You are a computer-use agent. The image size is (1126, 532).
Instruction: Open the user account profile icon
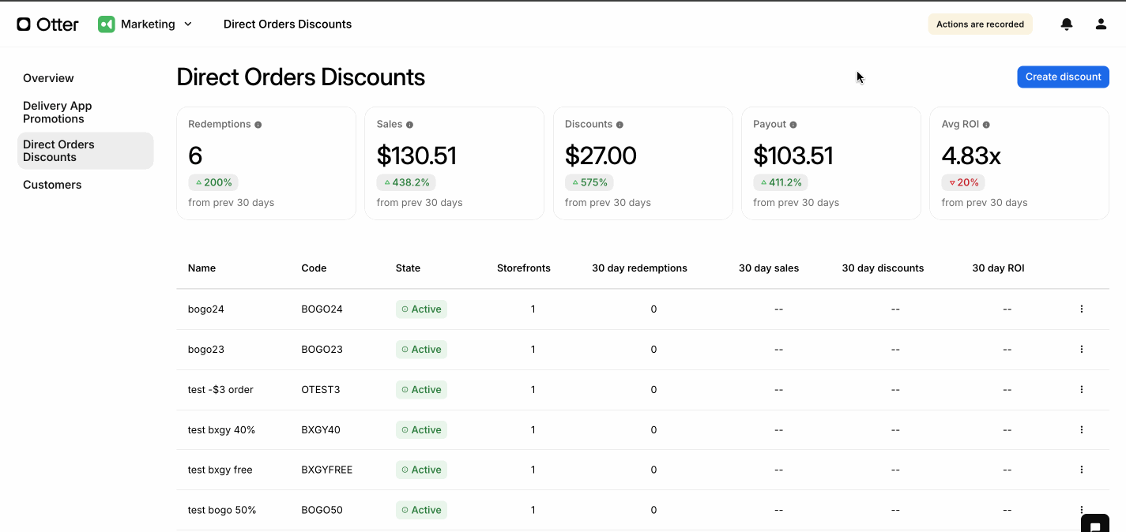pyautogui.click(x=1101, y=24)
